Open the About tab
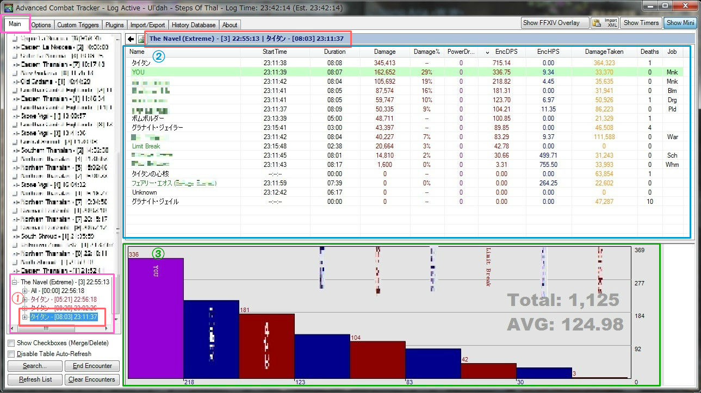Screen dimensions: 701x393 (230, 25)
